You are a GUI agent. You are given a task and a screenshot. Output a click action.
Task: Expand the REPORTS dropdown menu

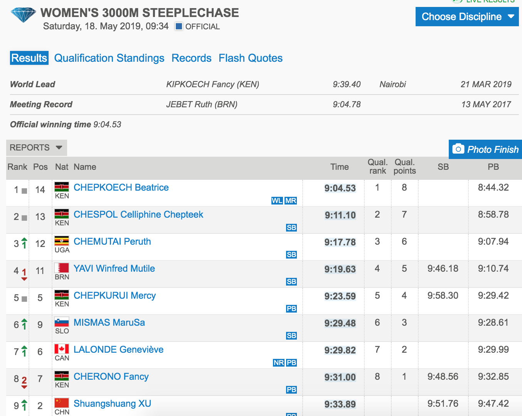36,147
